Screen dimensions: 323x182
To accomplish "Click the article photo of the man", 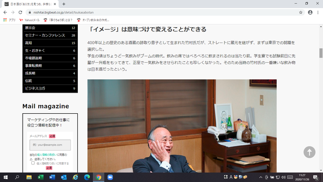I will (182, 126).
